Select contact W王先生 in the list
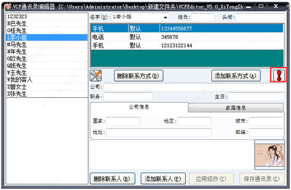The image size is (291, 190). 47,73
